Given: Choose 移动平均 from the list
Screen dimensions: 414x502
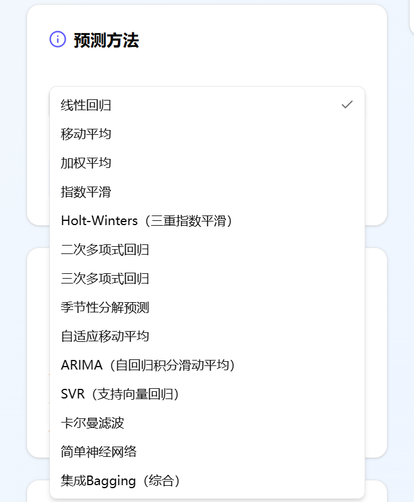Looking at the screenshot, I should pyautogui.click(x=86, y=134).
